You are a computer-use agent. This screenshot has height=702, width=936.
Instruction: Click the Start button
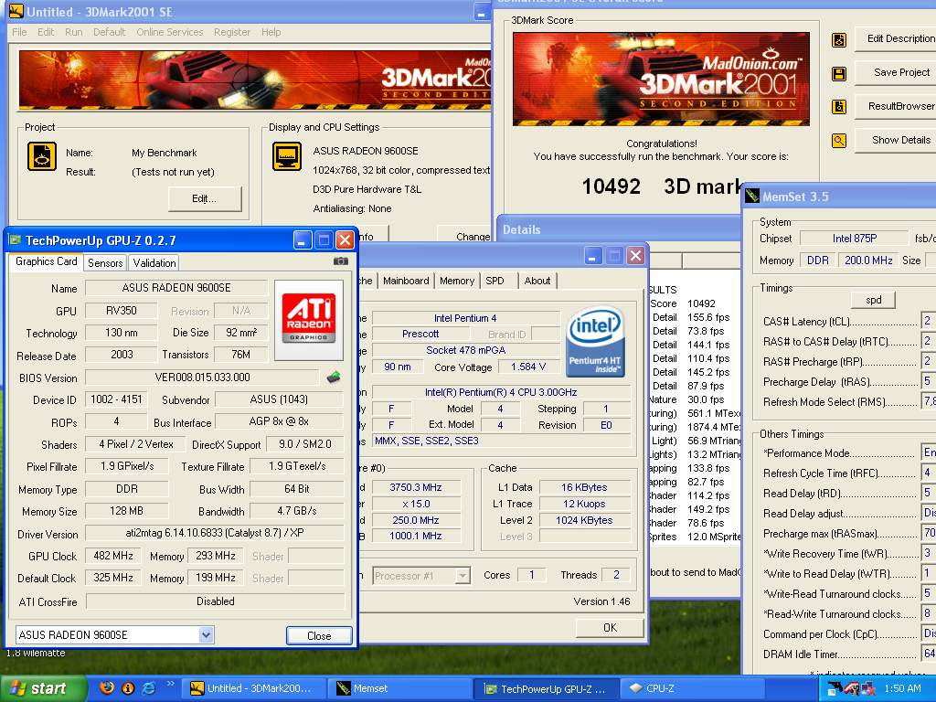pos(42,688)
